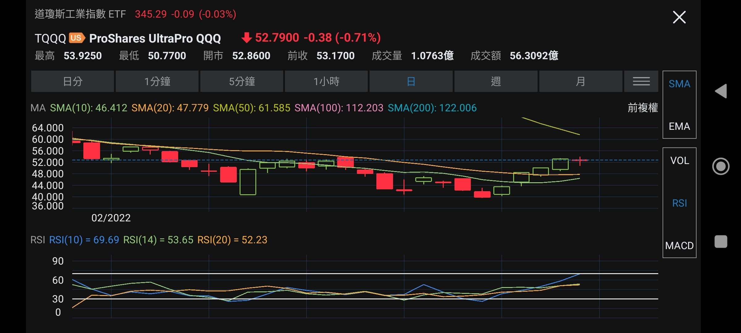Viewport: 741px width, 333px height.
Task: Tap the 道瓊斯工業指數 ETF ticker banner
Action: click(x=80, y=14)
